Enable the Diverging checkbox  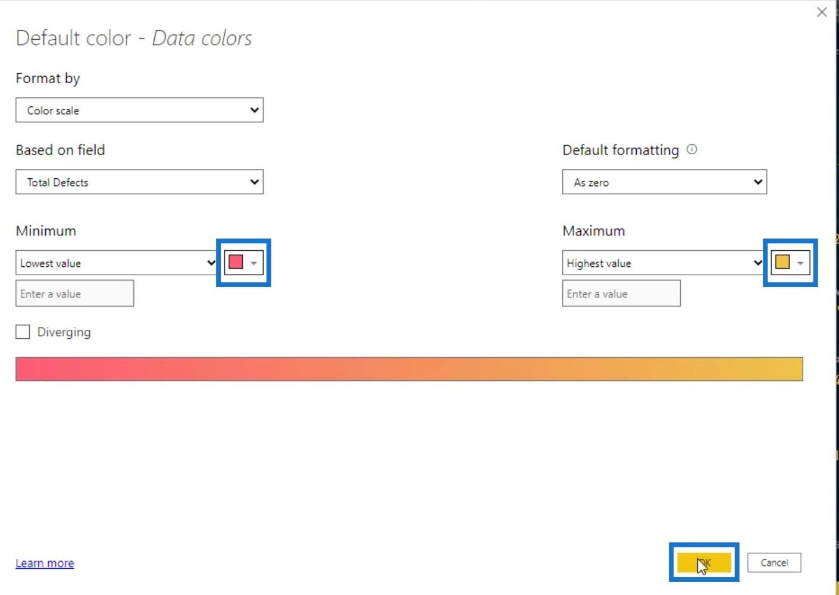pyautogui.click(x=23, y=332)
